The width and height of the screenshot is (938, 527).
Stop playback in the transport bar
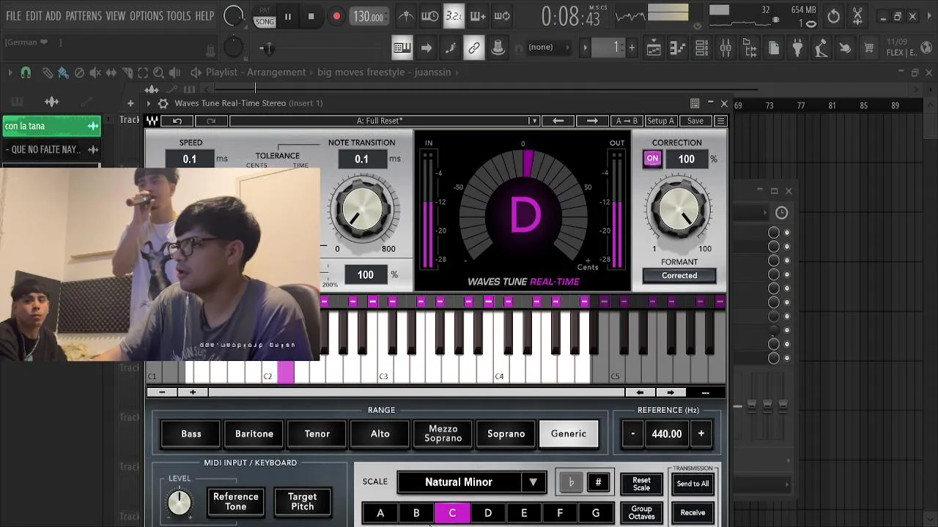point(311,16)
